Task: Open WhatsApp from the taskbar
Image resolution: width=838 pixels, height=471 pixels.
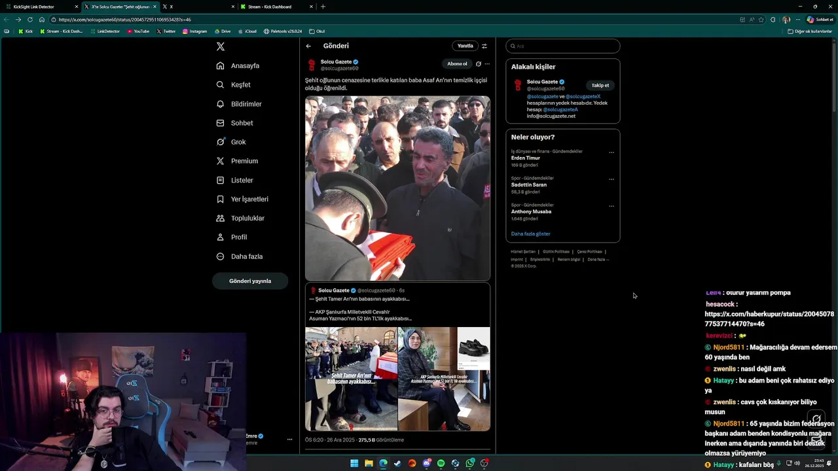Action: pos(470,463)
